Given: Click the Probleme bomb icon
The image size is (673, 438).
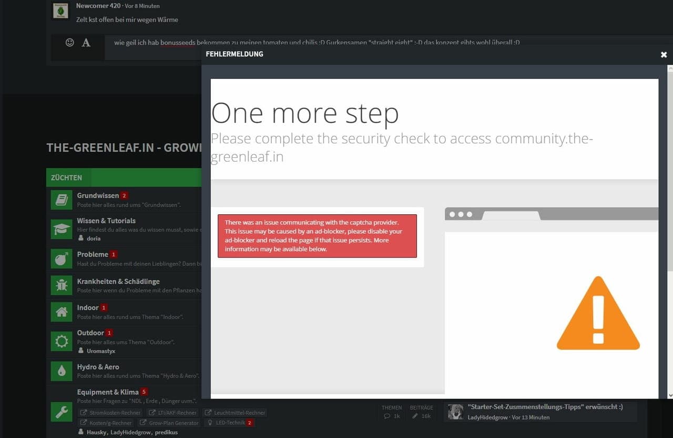Looking at the screenshot, I should (x=62, y=258).
